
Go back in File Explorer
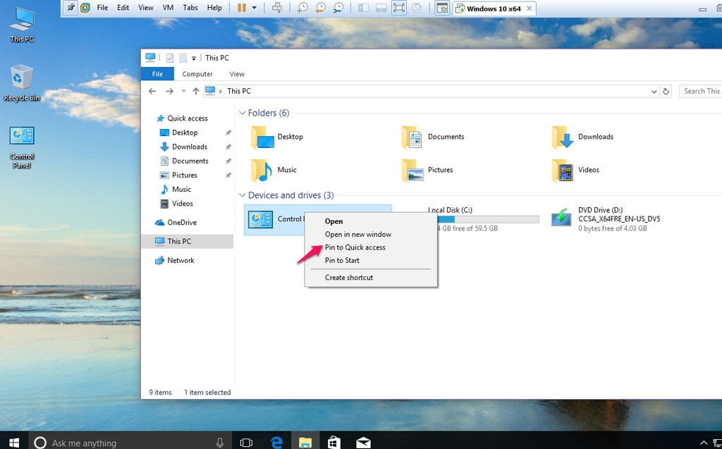point(152,91)
